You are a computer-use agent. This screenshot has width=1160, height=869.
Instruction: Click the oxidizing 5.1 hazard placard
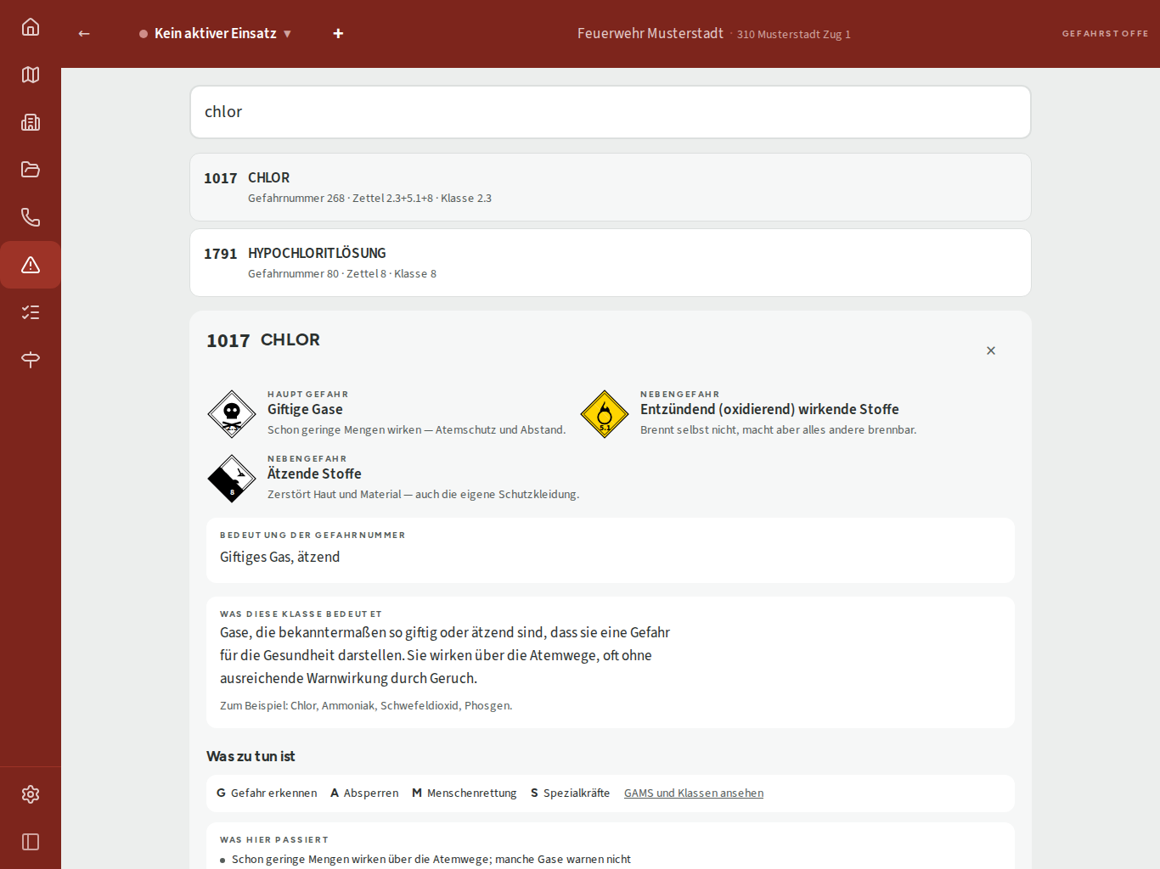[605, 414]
